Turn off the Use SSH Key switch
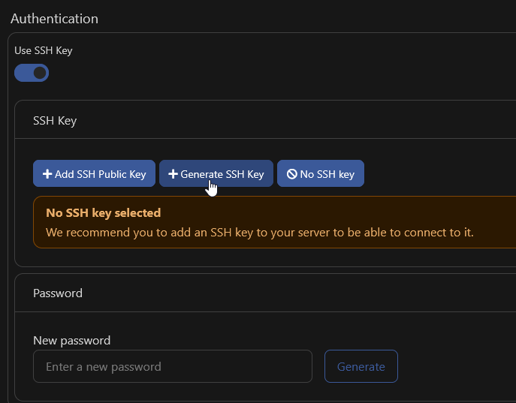516x403 pixels. coord(32,73)
